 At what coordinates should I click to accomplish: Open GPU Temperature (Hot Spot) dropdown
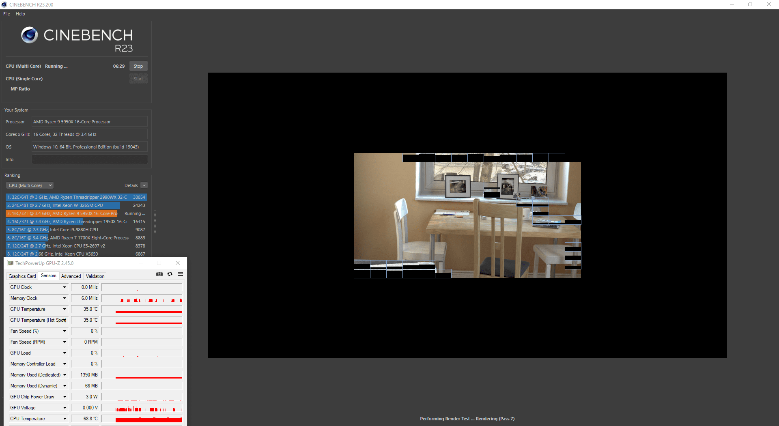pyautogui.click(x=65, y=320)
